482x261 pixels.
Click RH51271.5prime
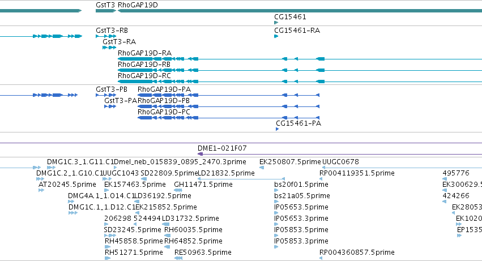[x=134, y=253]
